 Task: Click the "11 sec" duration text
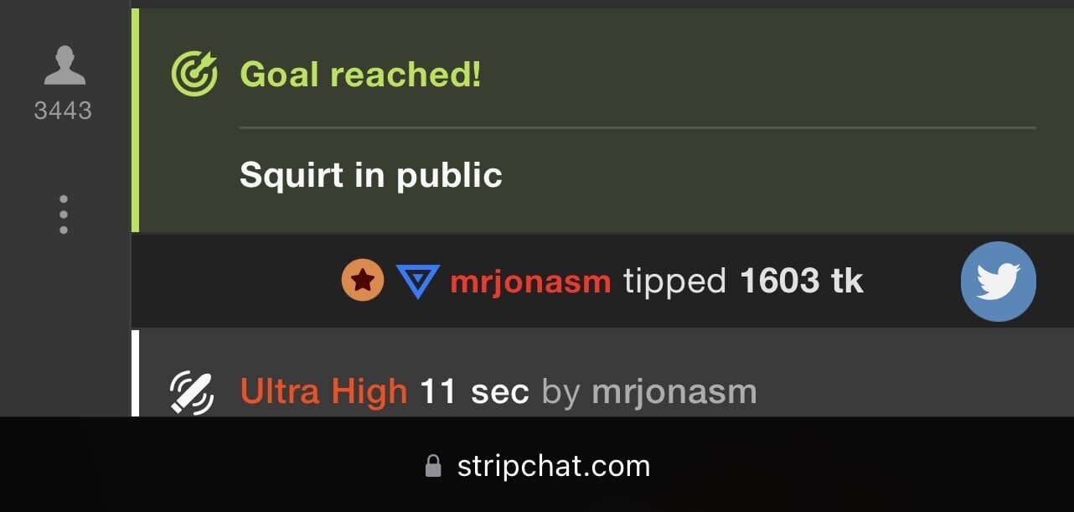pos(474,391)
